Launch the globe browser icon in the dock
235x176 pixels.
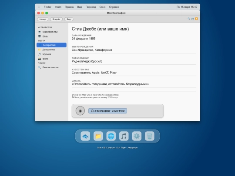point(111,136)
